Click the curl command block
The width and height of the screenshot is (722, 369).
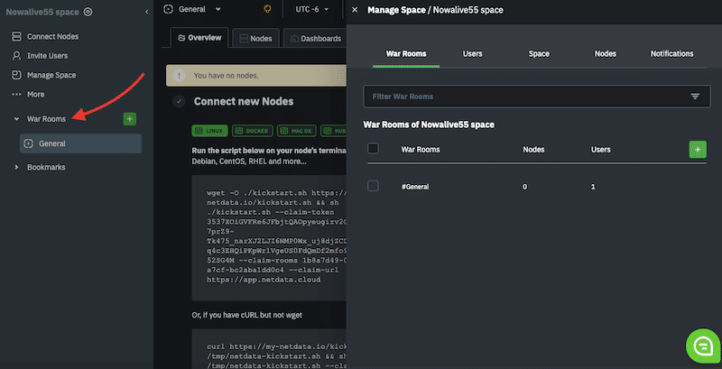point(269,349)
